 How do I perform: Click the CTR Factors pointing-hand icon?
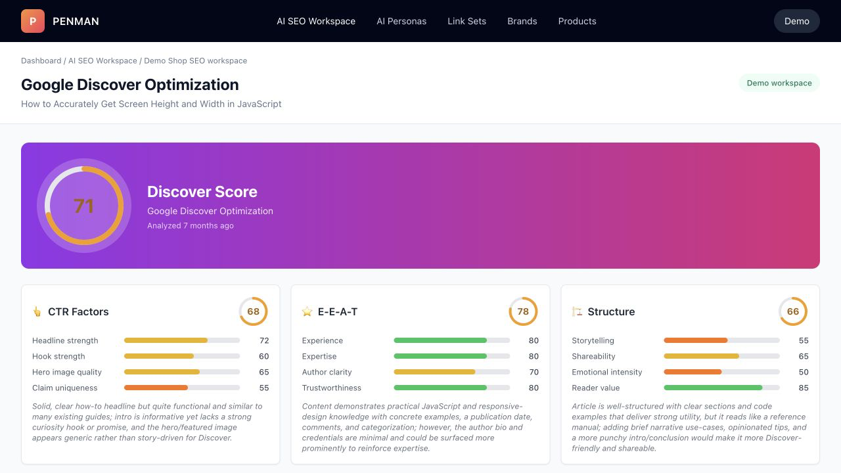[x=37, y=311]
